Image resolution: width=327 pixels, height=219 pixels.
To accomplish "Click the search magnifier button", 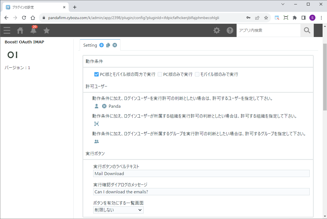I will [x=307, y=30].
